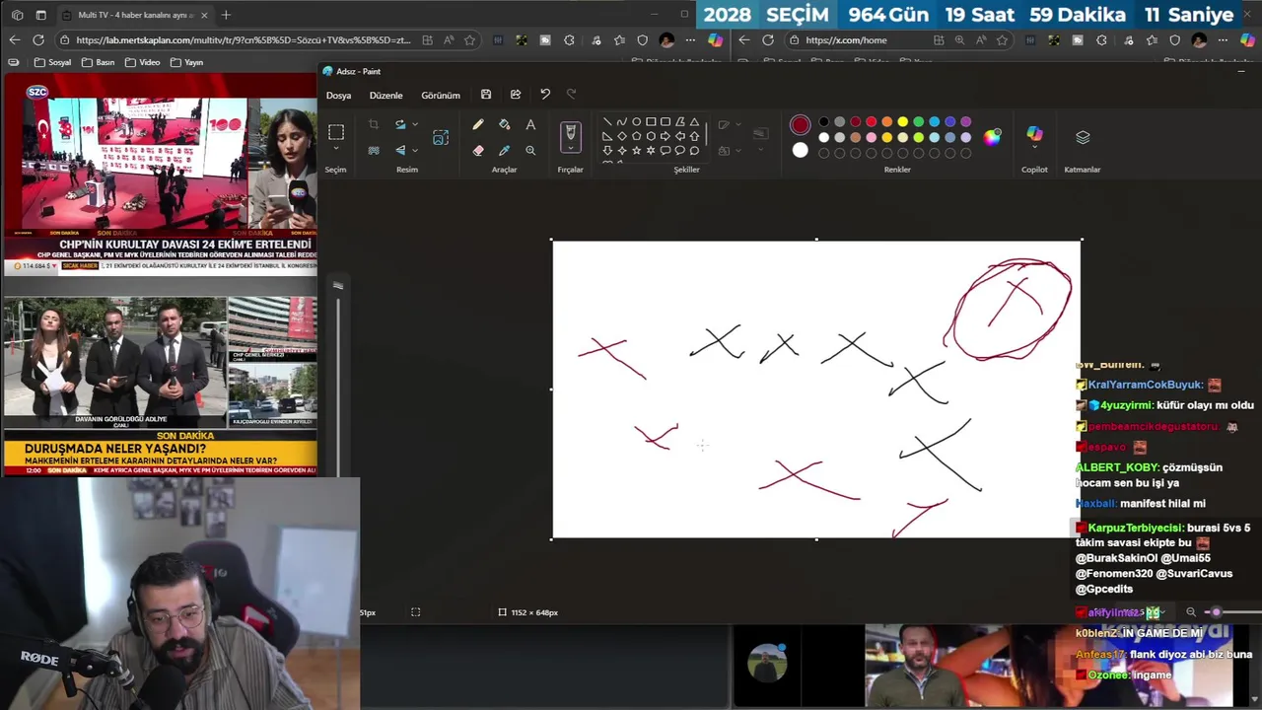Pick the purple color swatch
Viewport: 1262px width, 710px height.
coord(965,122)
